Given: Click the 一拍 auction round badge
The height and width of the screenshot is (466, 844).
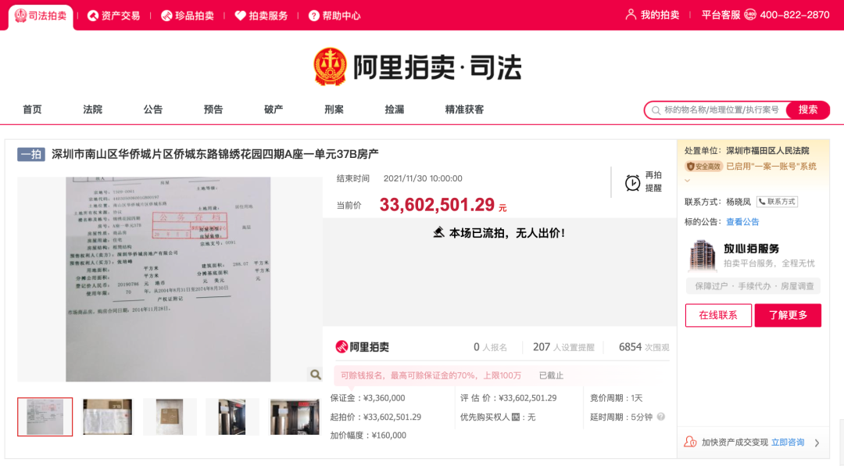Looking at the screenshot, I should pyautogui.click(x=30, y=155).
